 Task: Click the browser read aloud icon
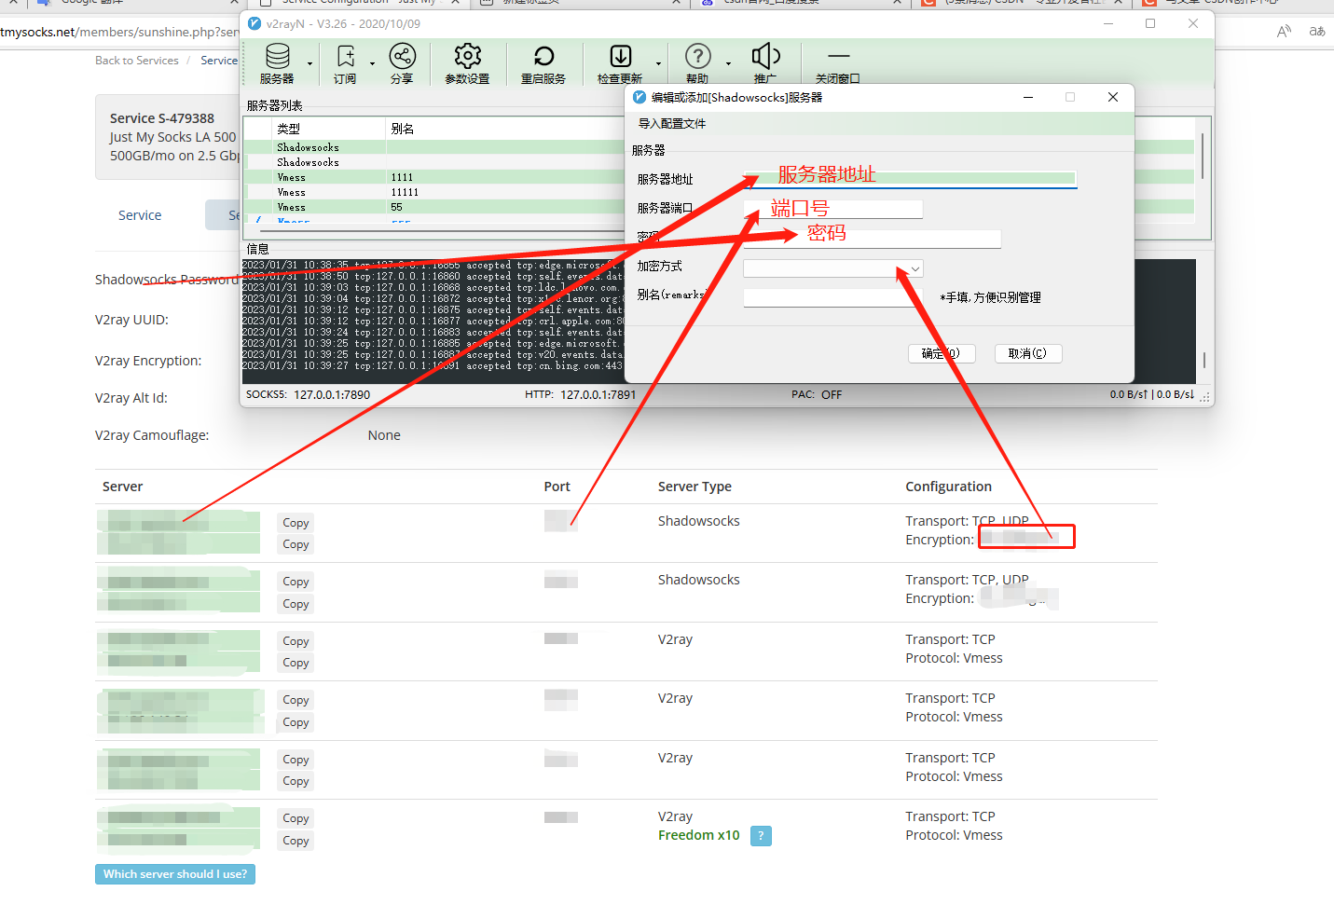[1284, 31]
